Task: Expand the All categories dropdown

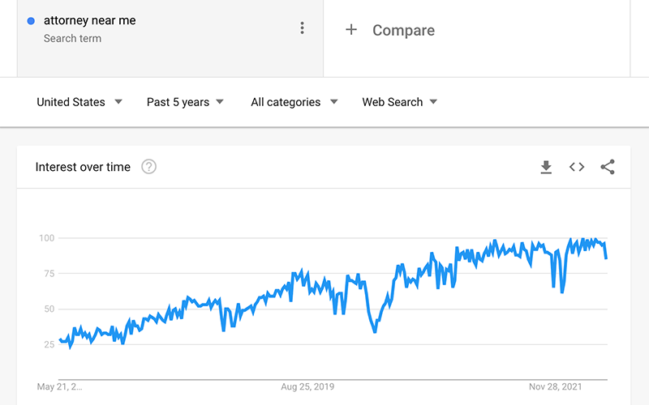Action: tap(294, 102)
